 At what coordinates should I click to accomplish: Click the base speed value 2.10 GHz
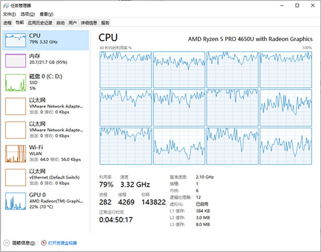pyautogui.click(x=205, y=177)
